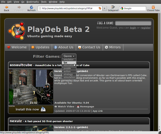Viewport: 161px width, 134px height.
Task: Click the vertical page scrollbar
Action: (159, 49)
